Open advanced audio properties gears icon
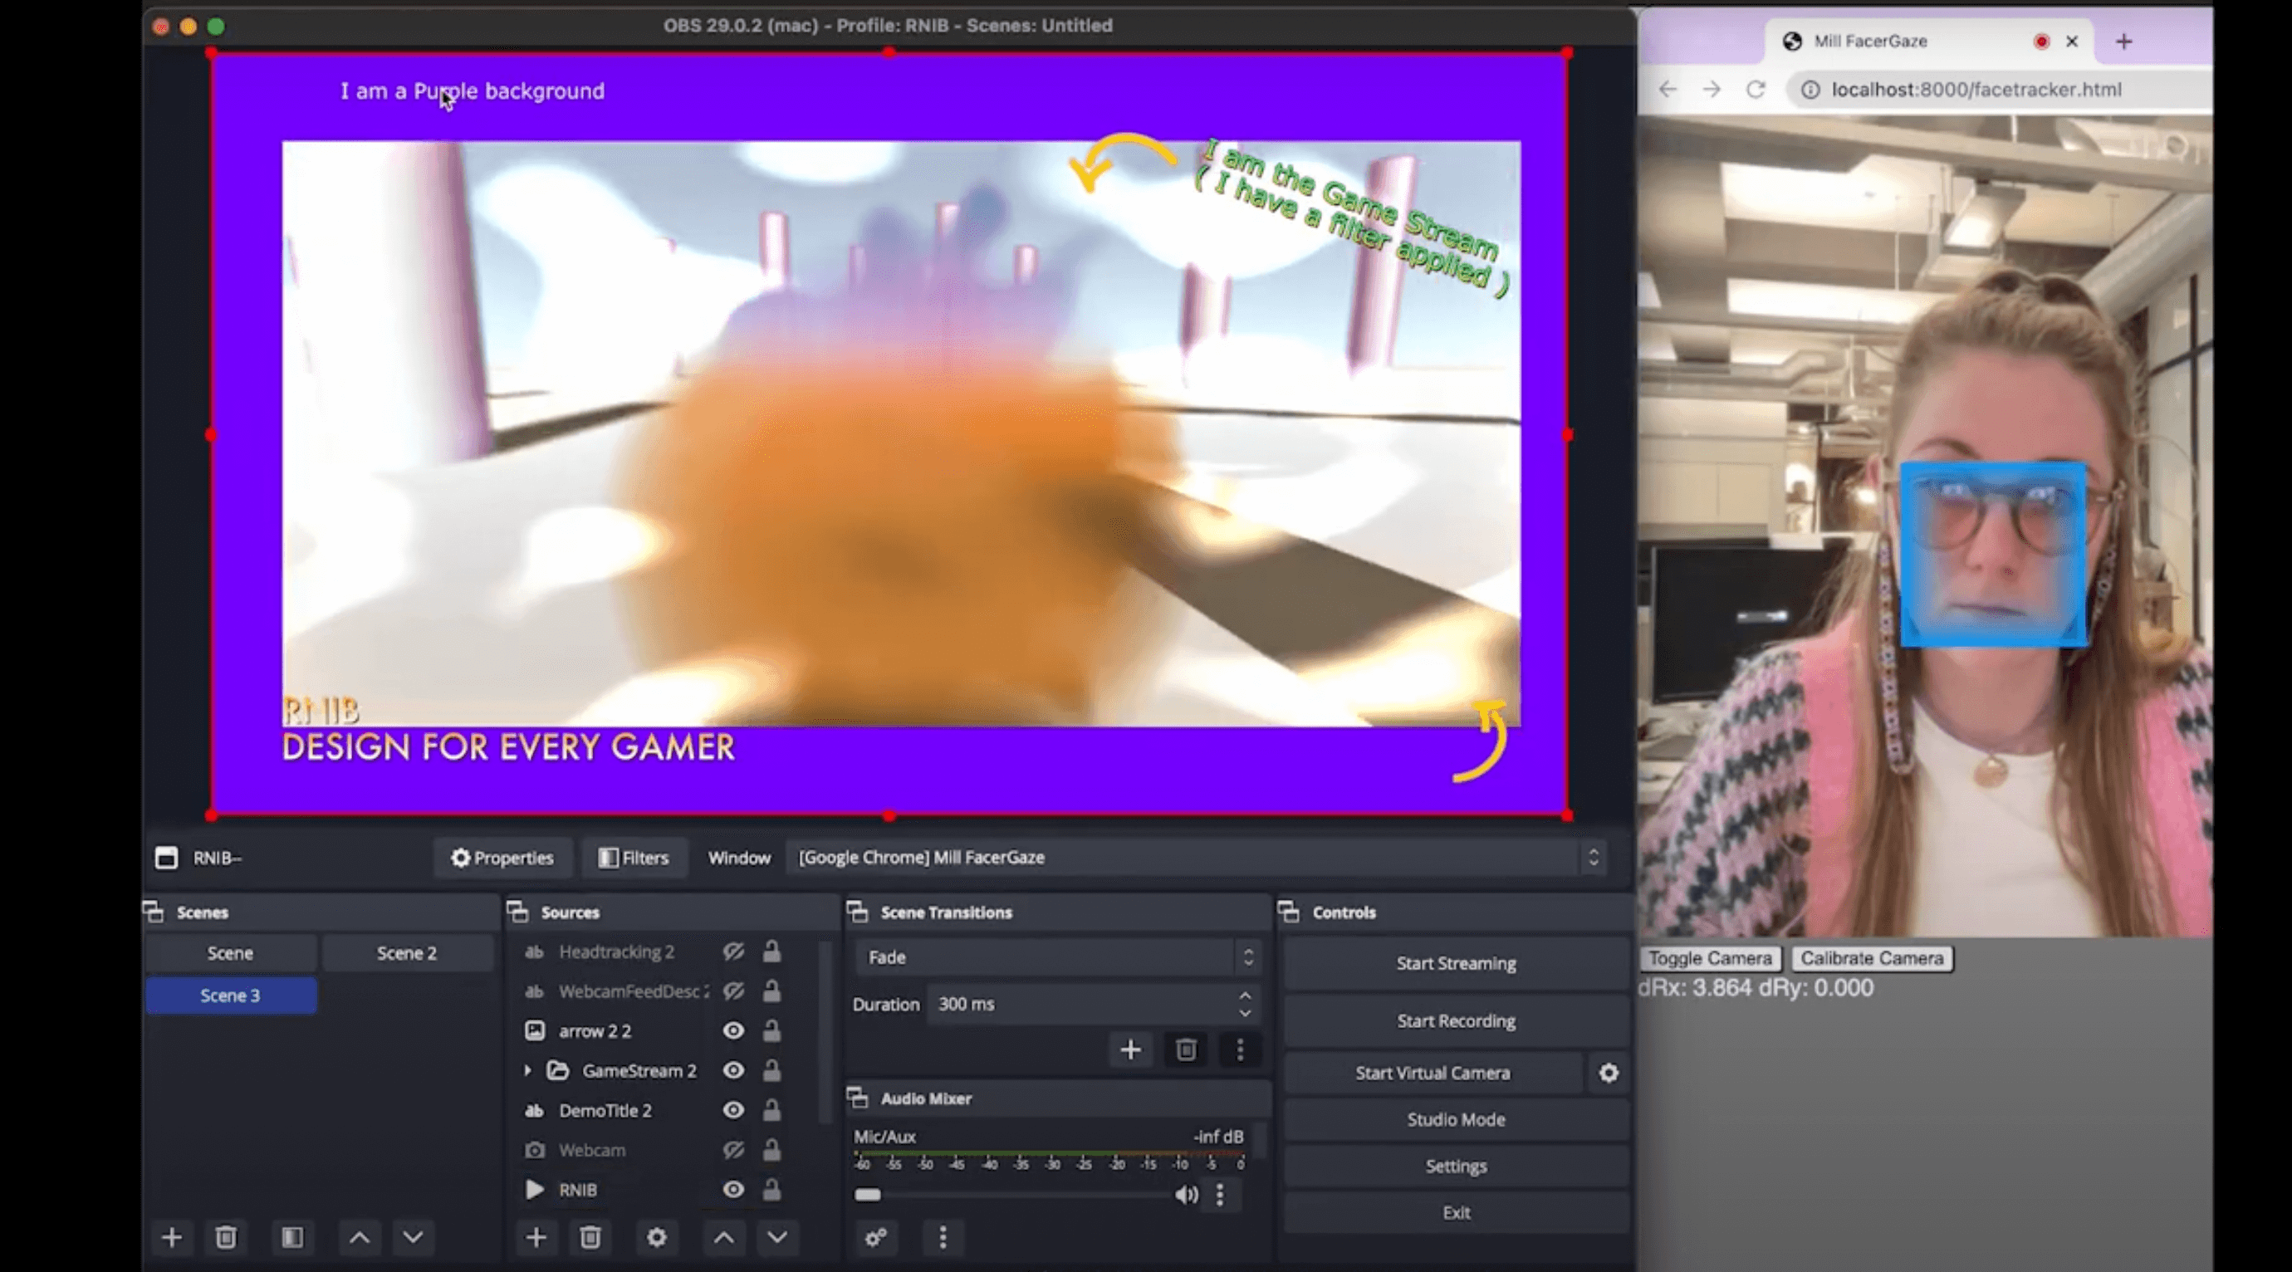Viewport: 2292px width, 1272px height. pyautogui.click(x=875, y=1237)
